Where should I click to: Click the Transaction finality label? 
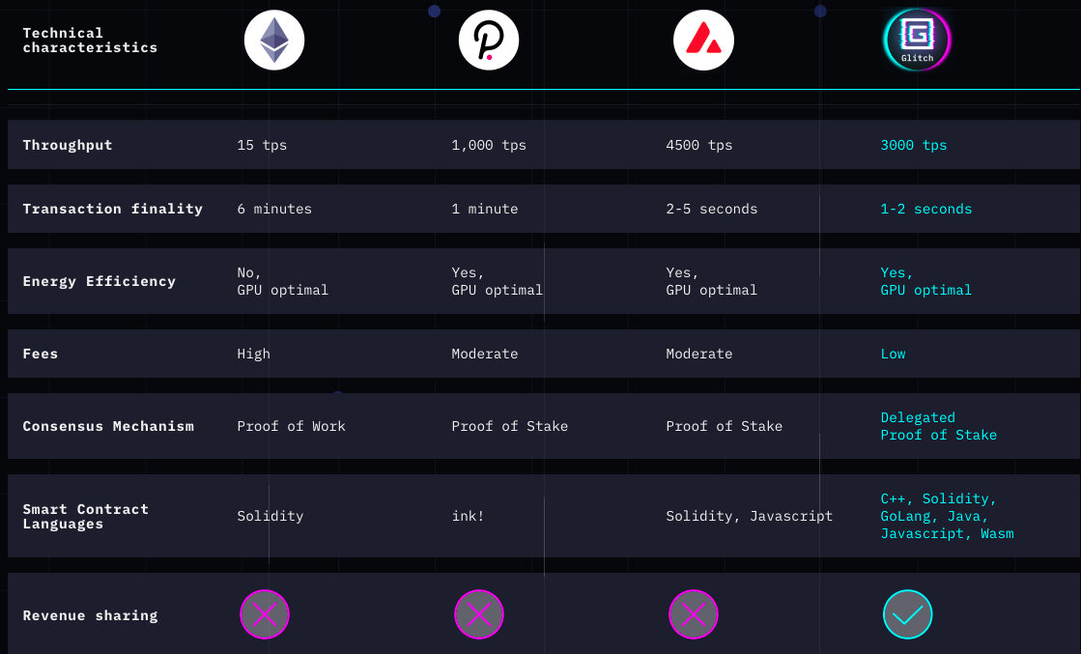point(112,208)
